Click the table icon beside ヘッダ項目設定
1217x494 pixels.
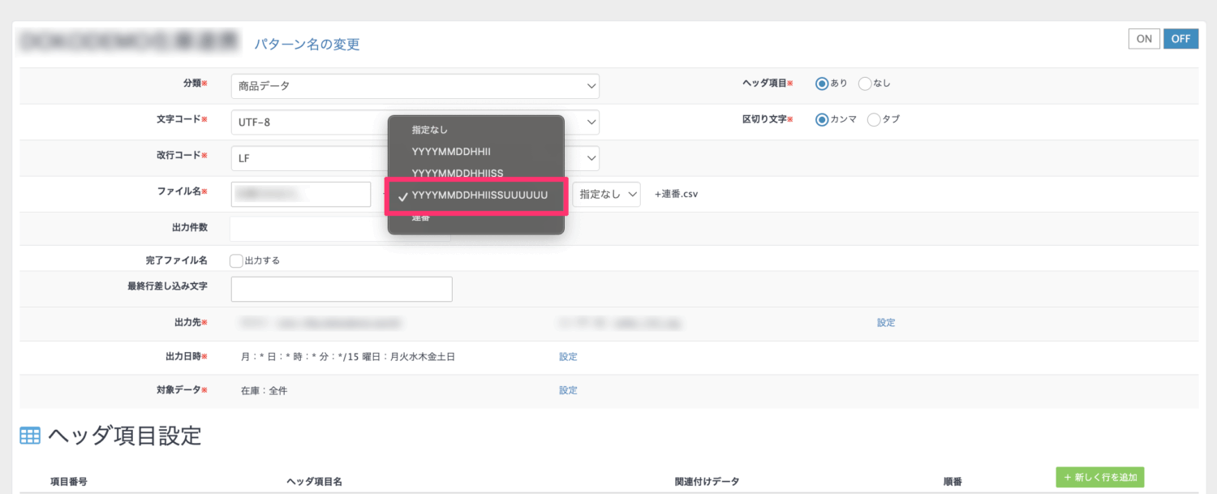[30, 436]
